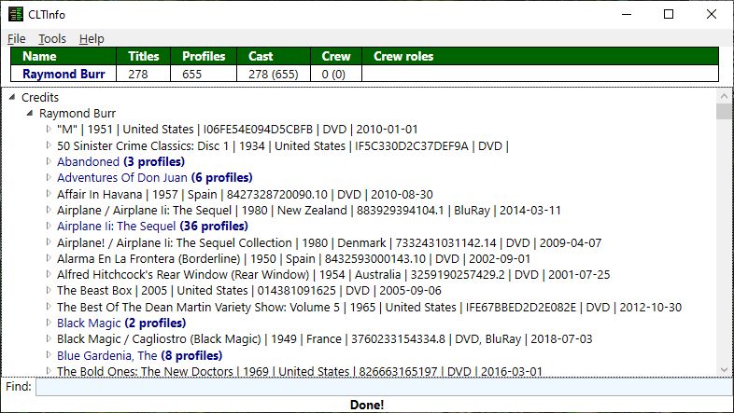Image resolution: width=734 pixels, height=413 pixels.
Task: Click the Crew value 0 (0) cell
Action: 336,74
